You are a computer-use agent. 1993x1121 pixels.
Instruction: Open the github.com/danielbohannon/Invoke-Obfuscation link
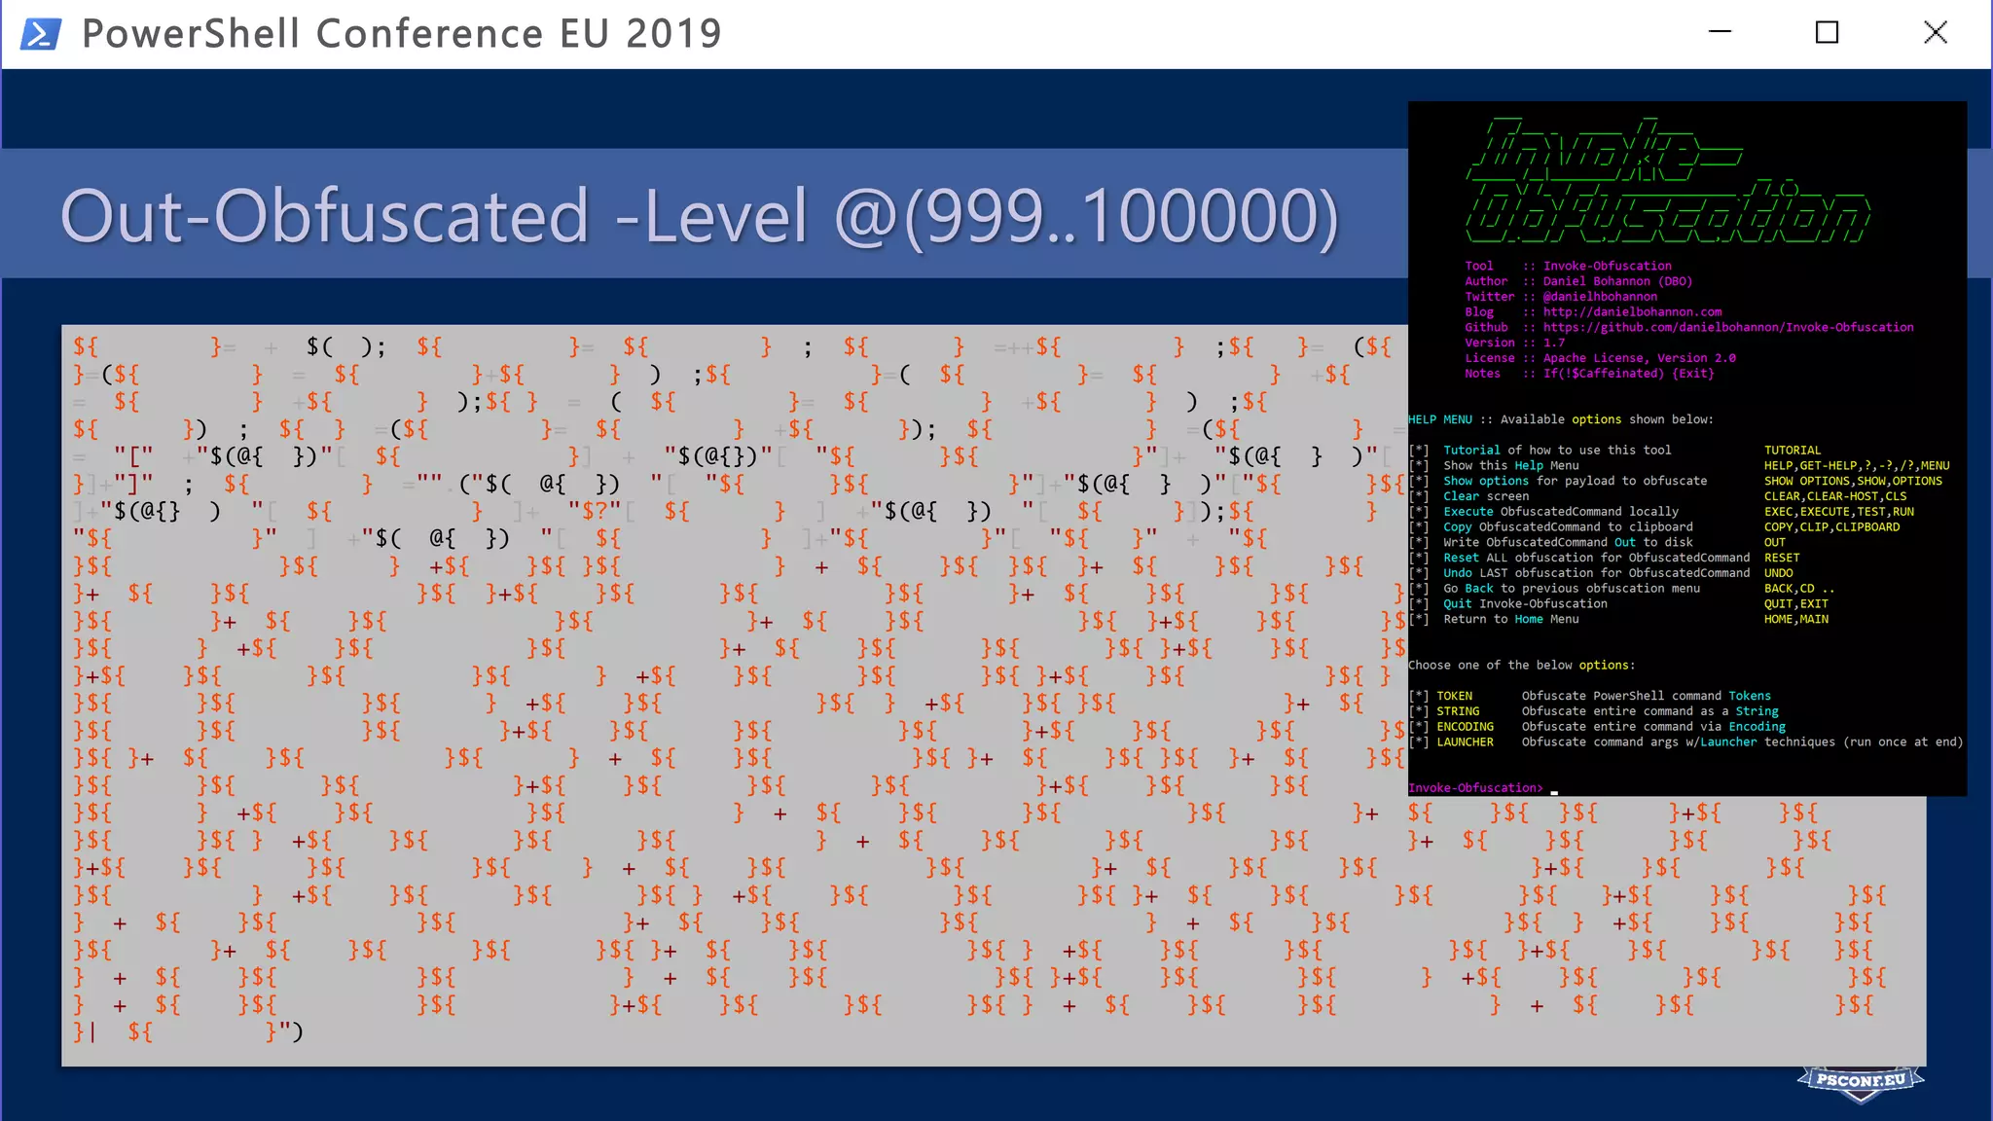pos(1728,328)
